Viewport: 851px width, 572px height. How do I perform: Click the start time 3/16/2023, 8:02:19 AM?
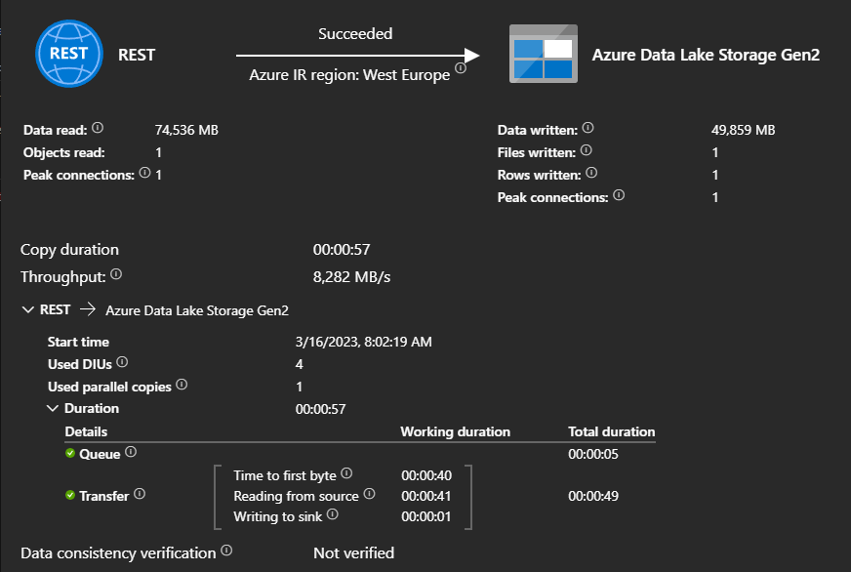[x=364, y=342]
